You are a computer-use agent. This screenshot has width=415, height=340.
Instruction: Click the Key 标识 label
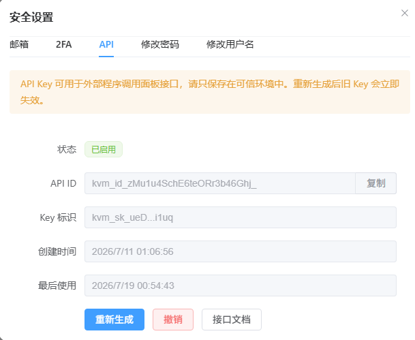pyautogui.click(x=58, y=217)
